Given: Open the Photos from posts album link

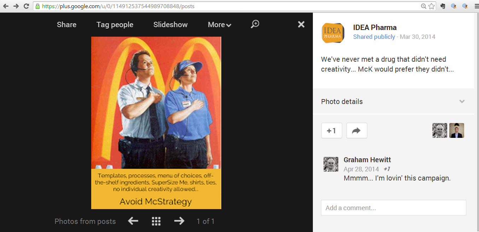Looking at the screenshot, I should [85, 221].
